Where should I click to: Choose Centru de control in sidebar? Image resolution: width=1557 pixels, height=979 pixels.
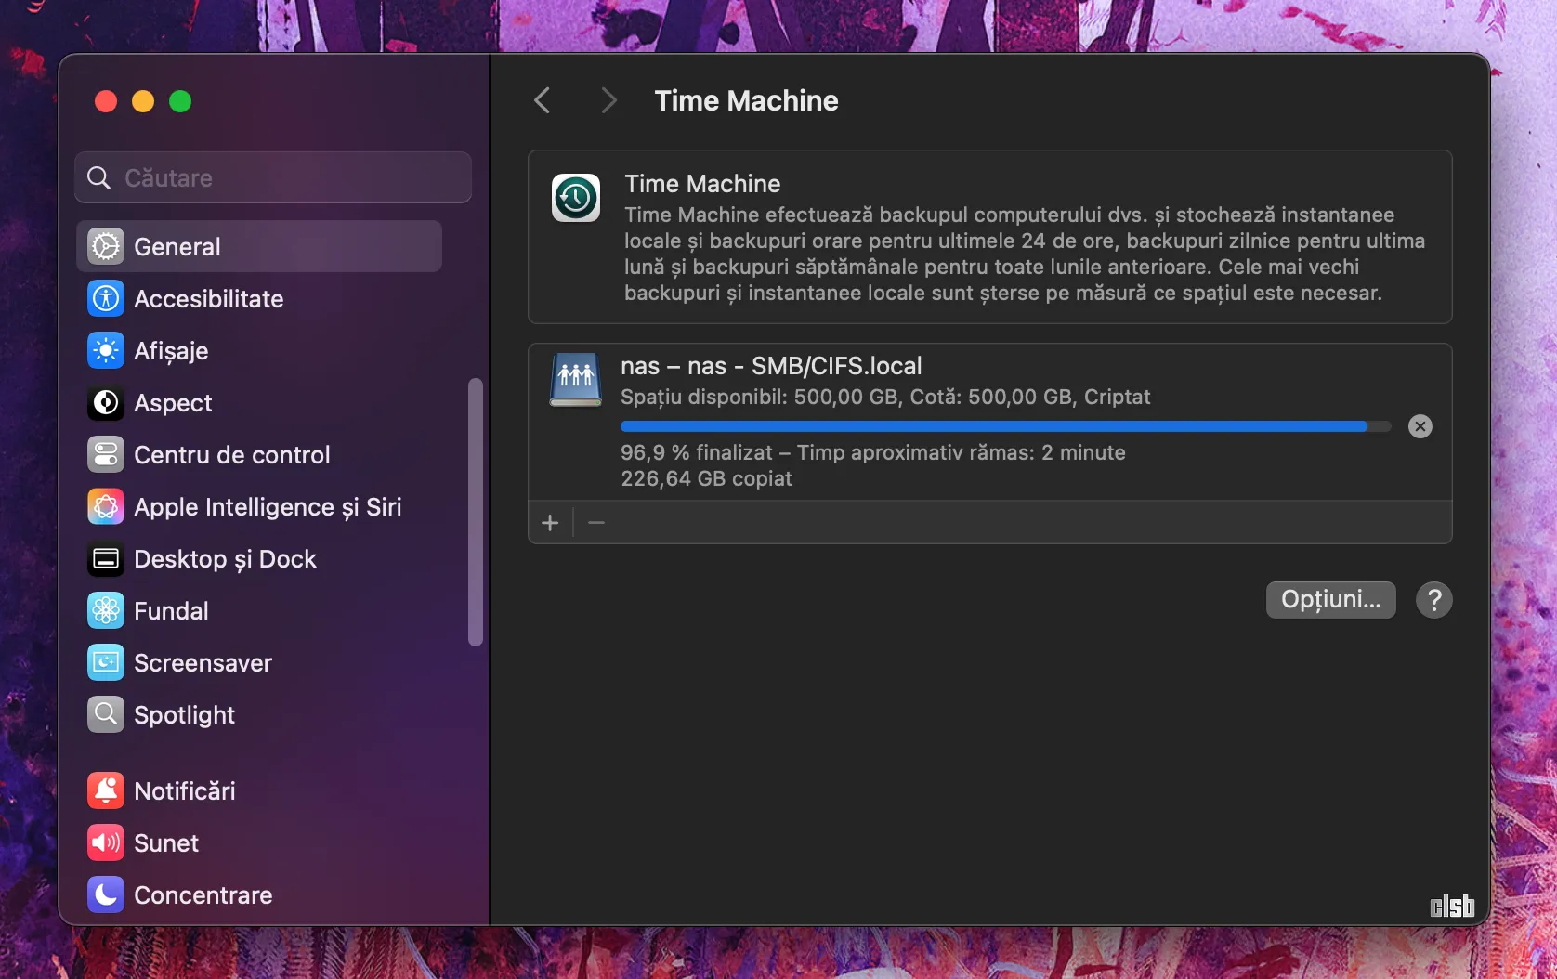(259, 454)
